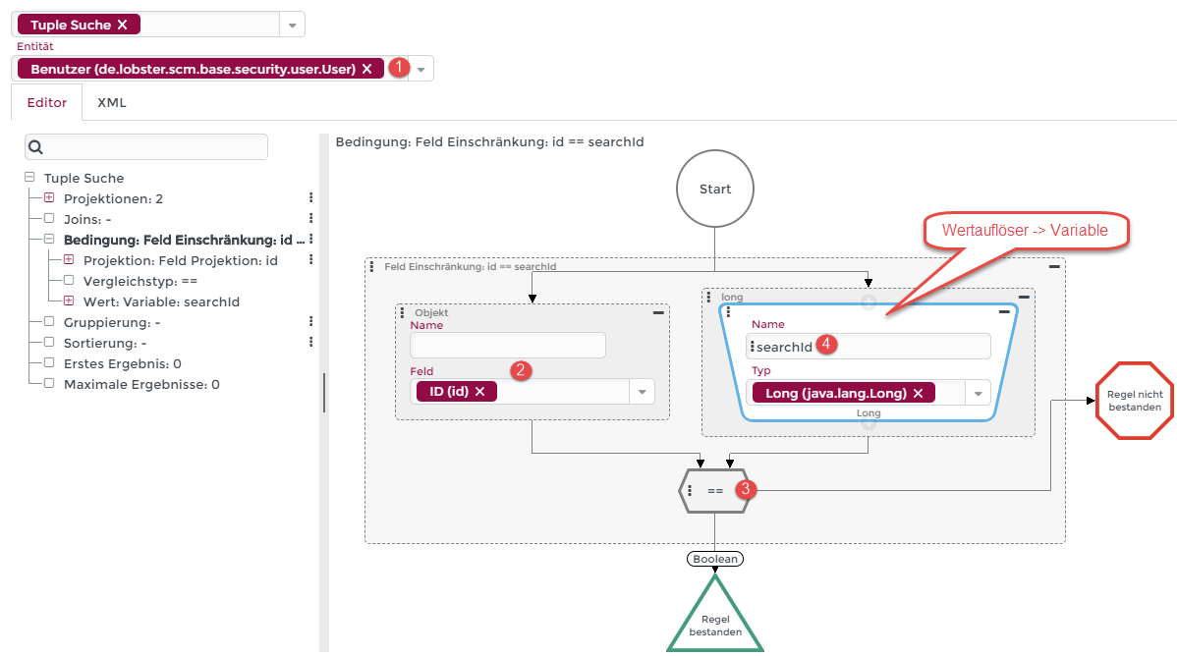Click the search magnifier icon in tree panel
The height and width of the screenshot is (656, 1177).
click(36, 147)
